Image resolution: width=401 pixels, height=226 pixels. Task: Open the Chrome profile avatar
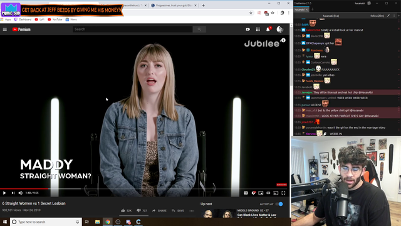click(x=282, y=13)
